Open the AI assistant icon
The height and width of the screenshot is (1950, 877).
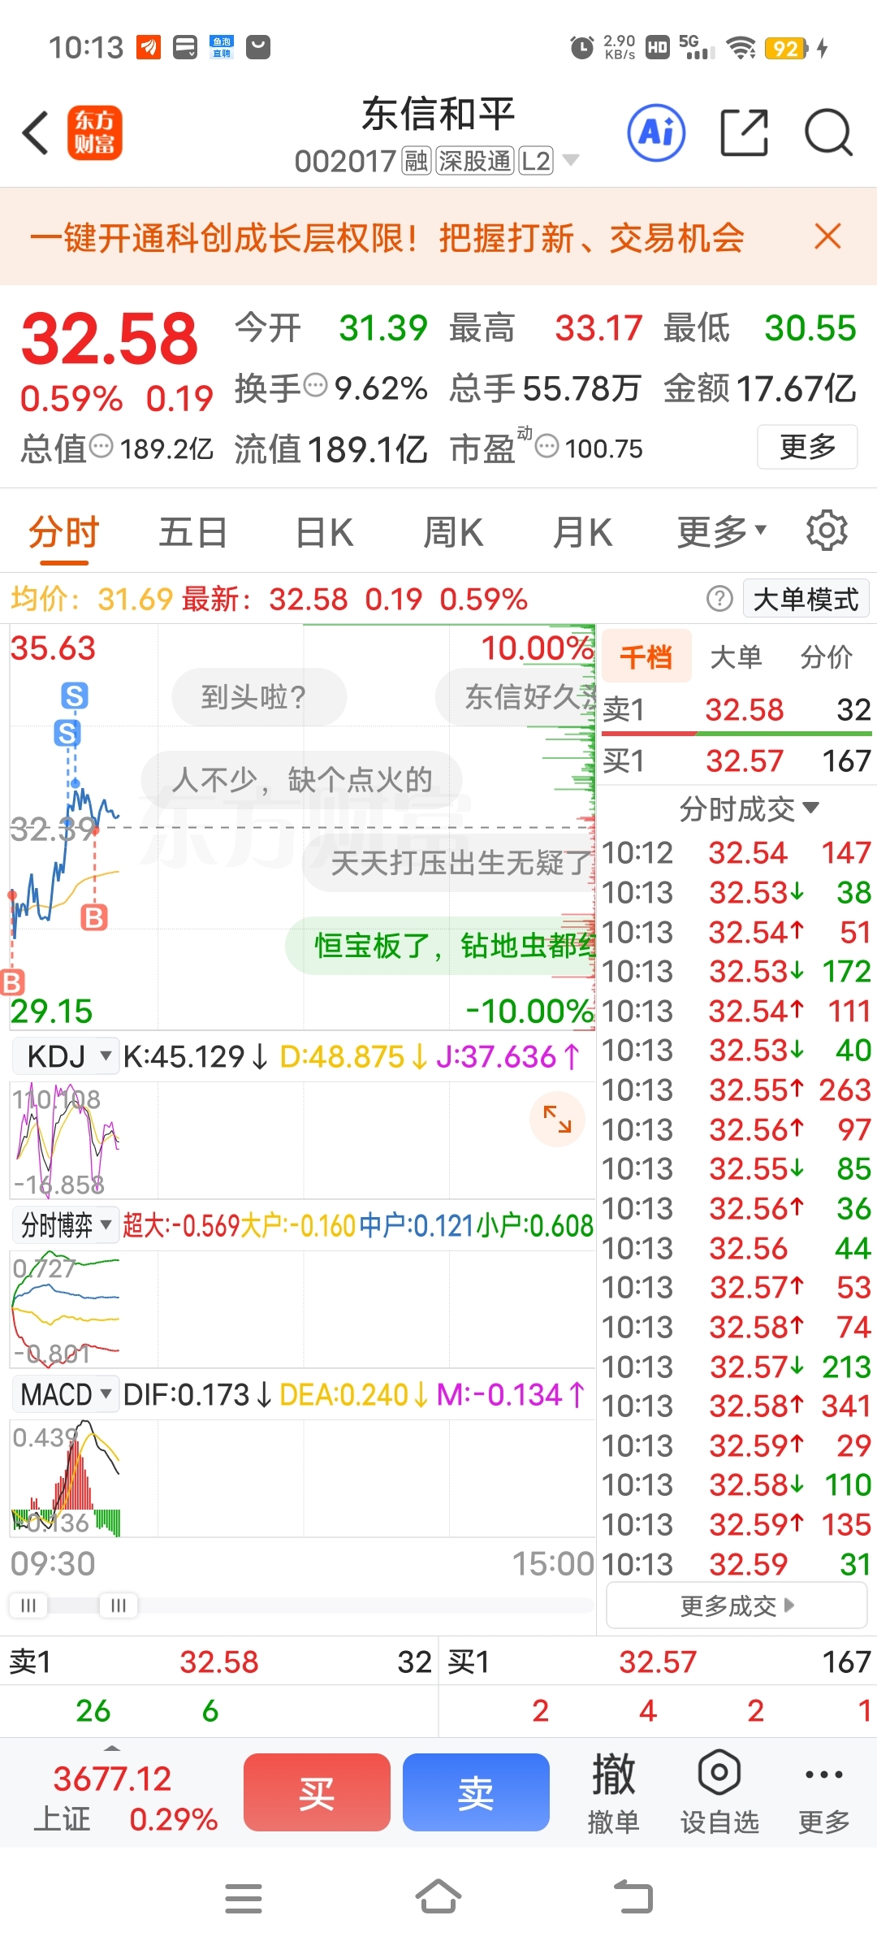tap(656, 132)
